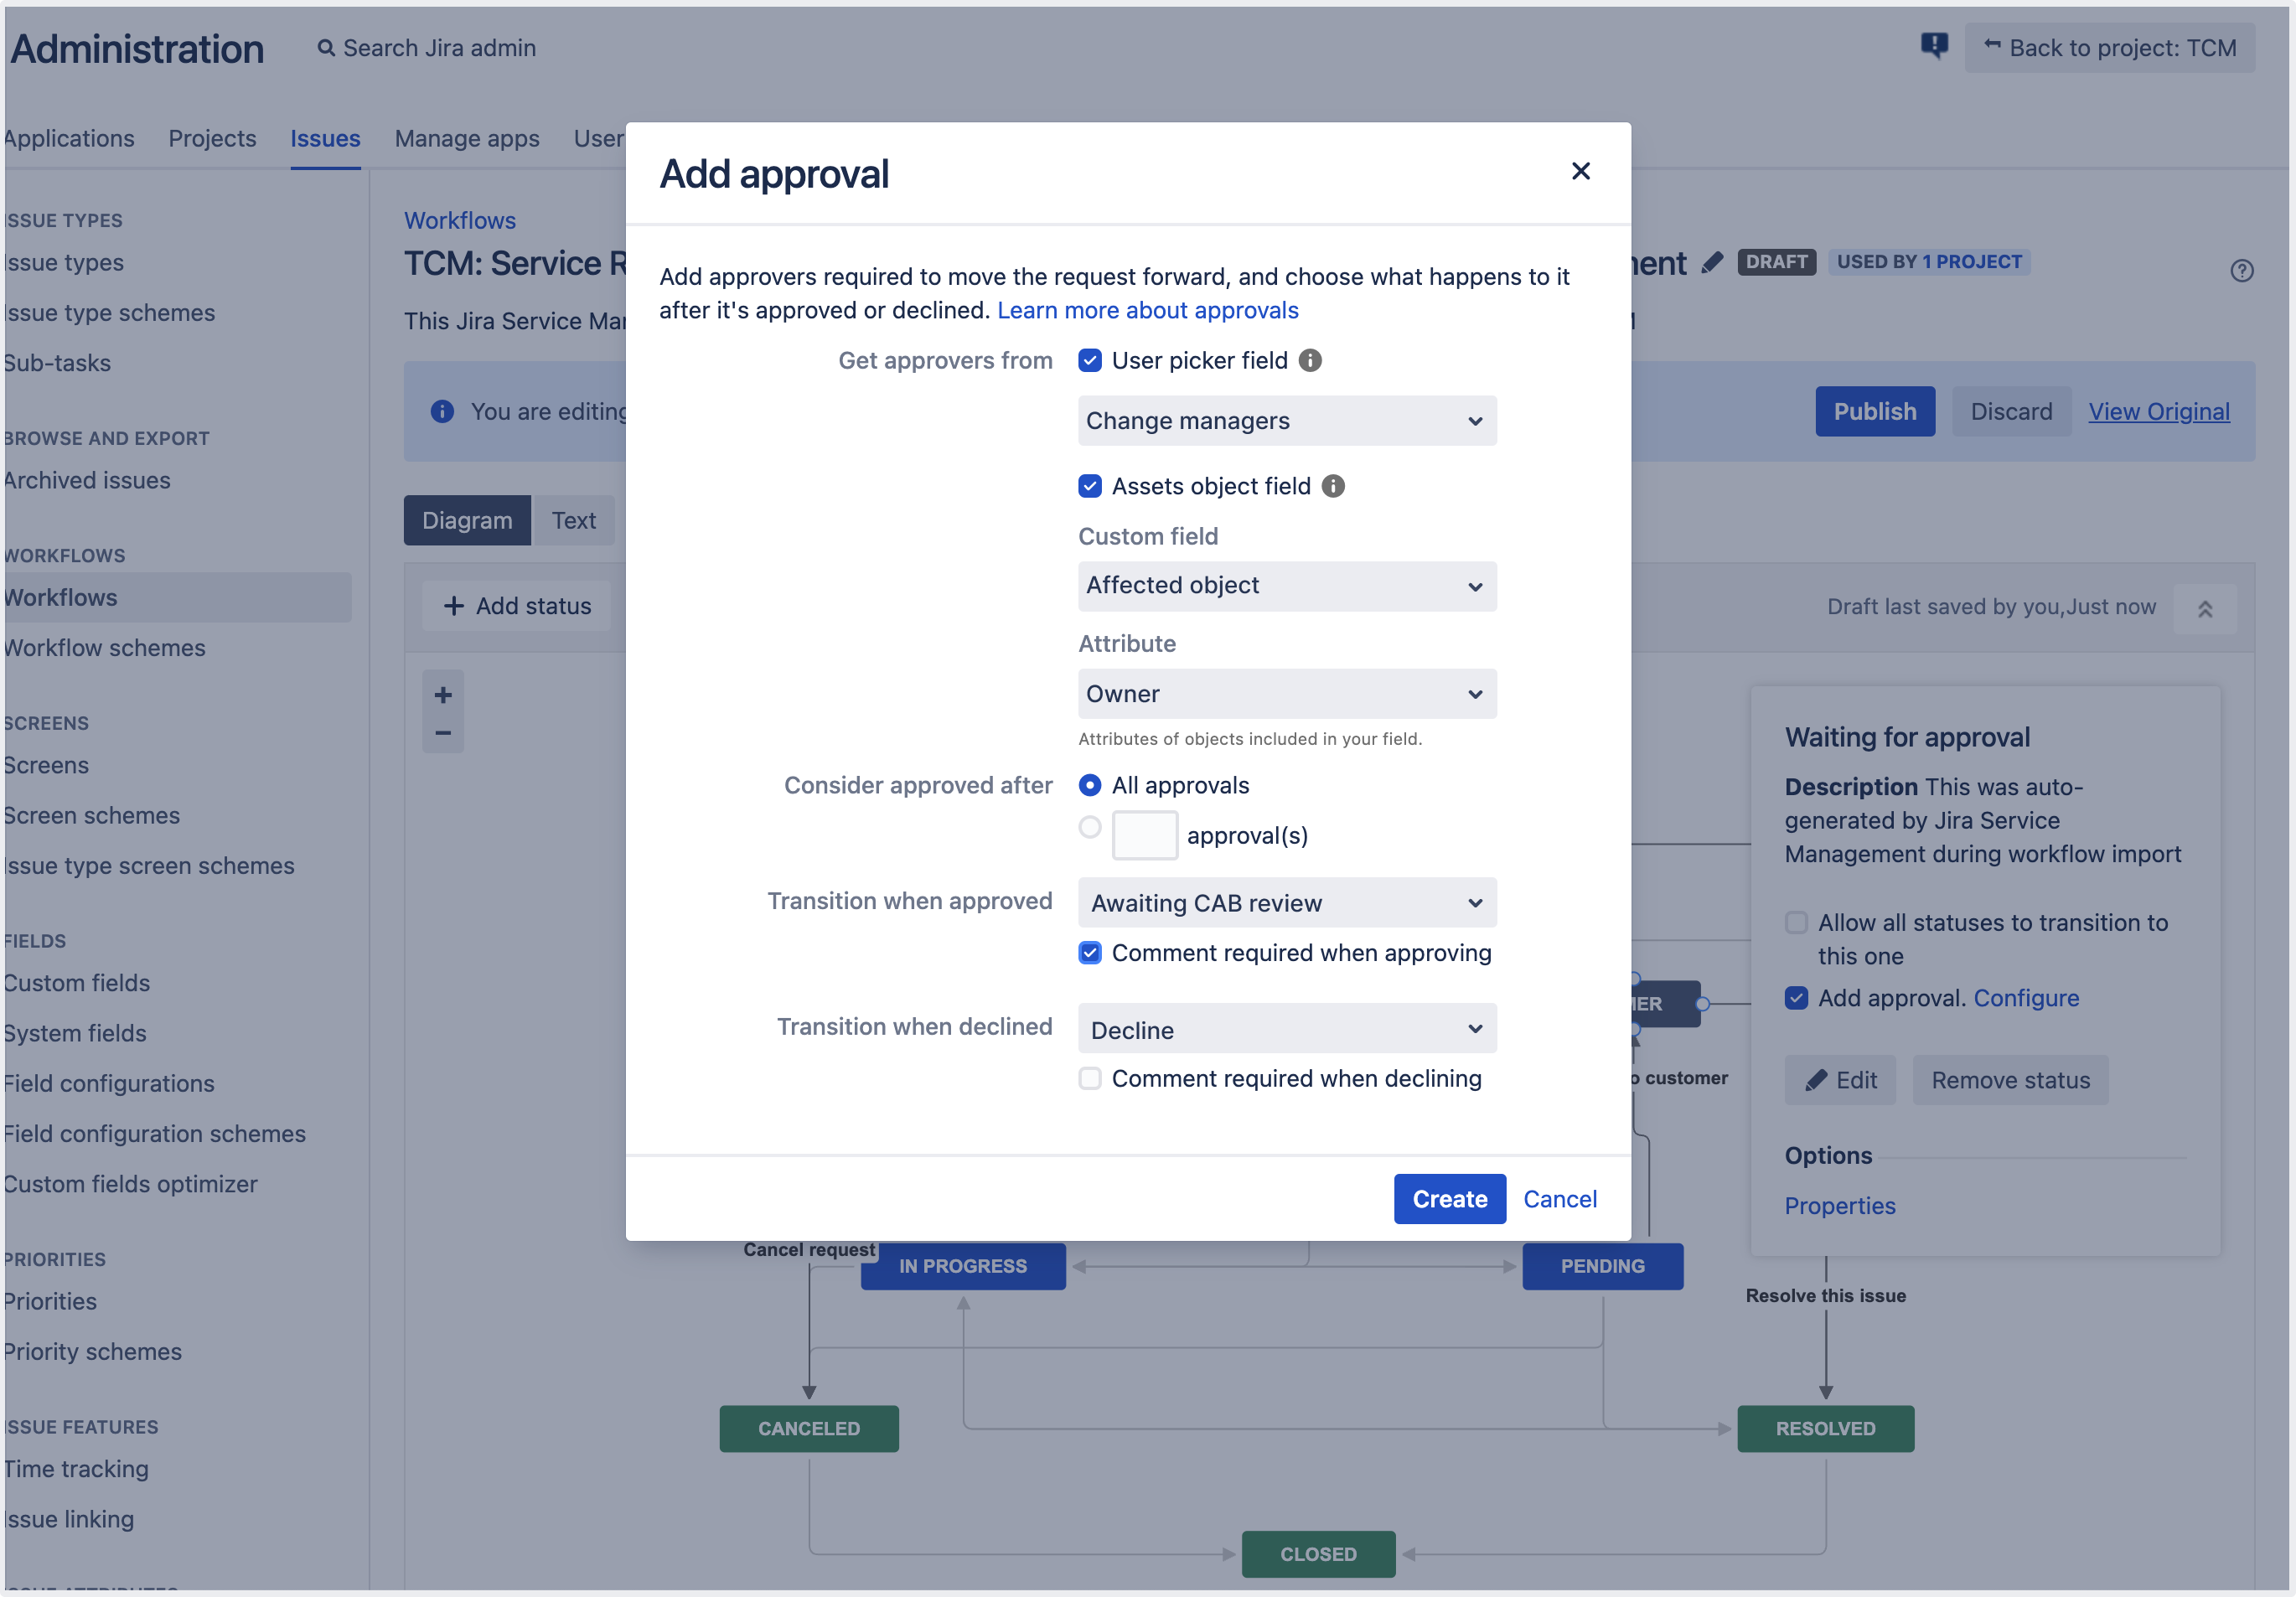Click Cancel link in dialog
The image size is (2296, 1597).
coord(1559,1199)
